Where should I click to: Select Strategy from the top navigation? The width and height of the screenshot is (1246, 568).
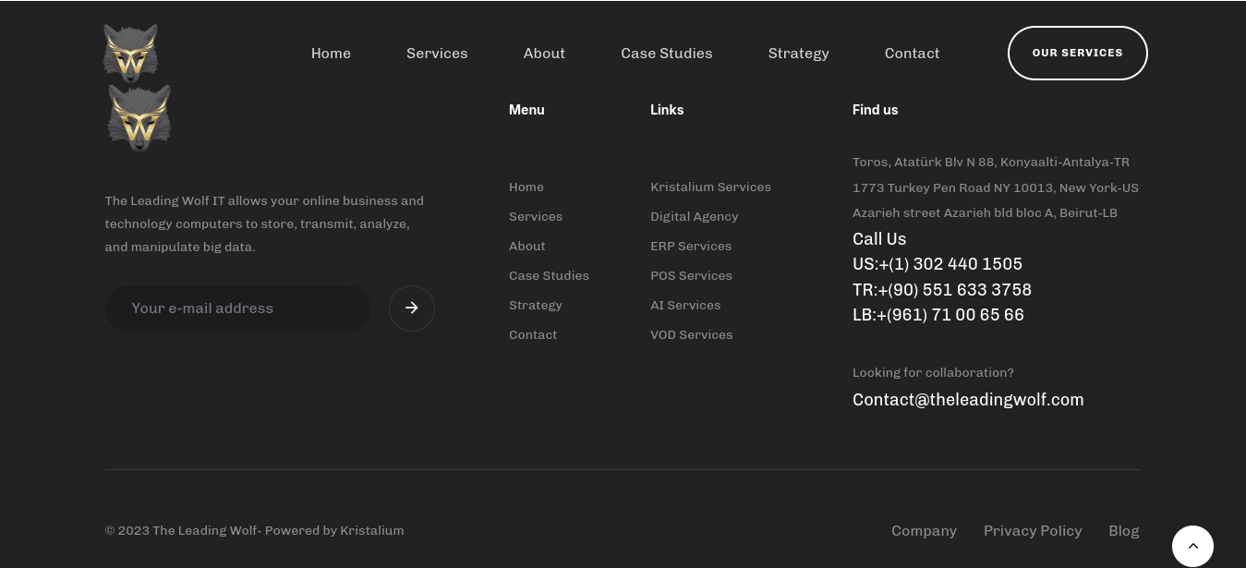tap(798, 53)
